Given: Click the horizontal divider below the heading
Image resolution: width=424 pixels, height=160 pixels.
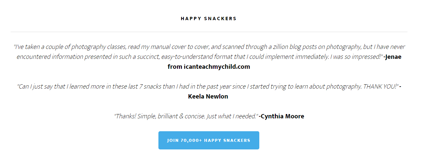Looking at the screenshot, I should (209, 32).
